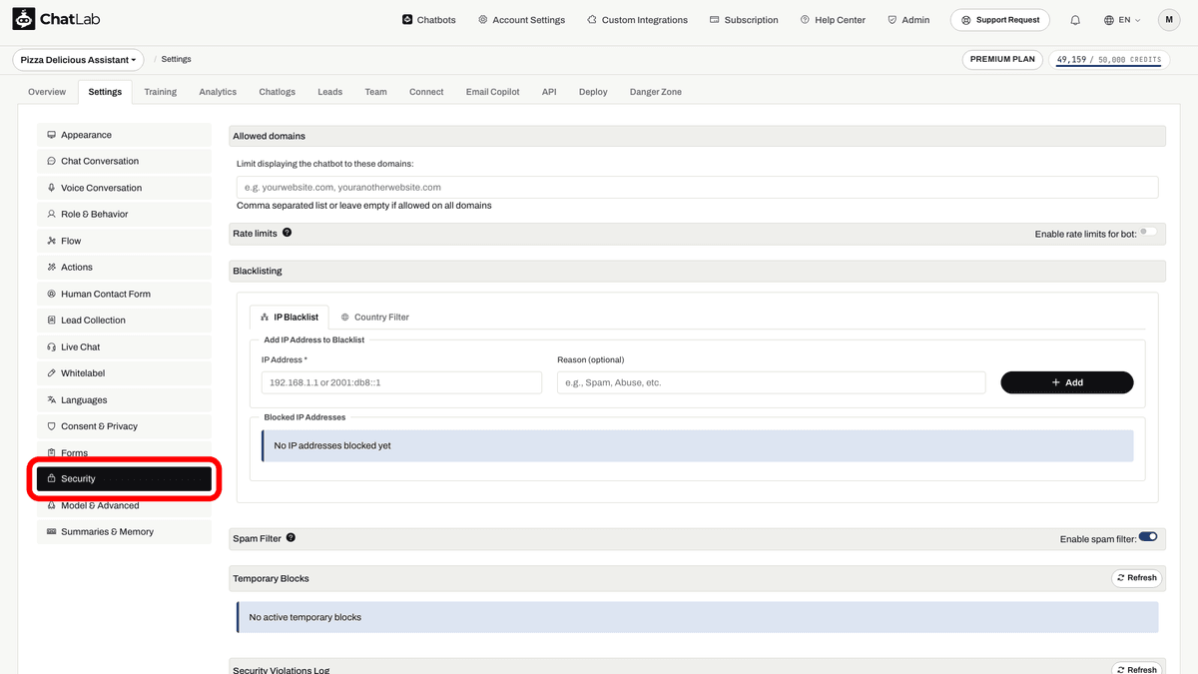Image resolution: width=1198 pixels, height=674 pixels.
Task: Click the Actions icon in sidebar
Action: 51,267
